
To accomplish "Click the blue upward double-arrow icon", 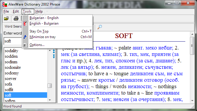I will coord(54,51).
